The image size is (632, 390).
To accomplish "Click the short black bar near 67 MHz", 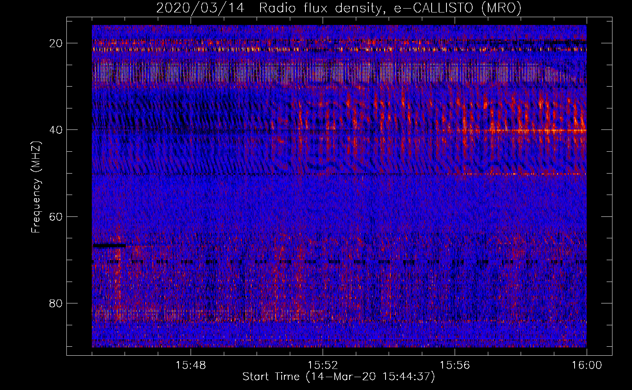I will point(109,246).
